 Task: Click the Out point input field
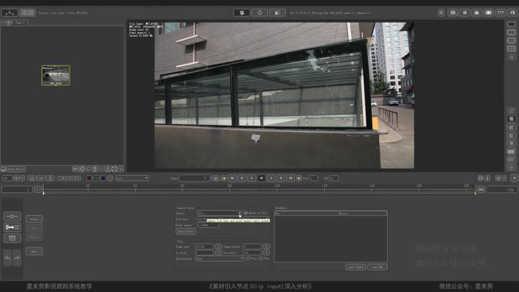pos(252,253)
